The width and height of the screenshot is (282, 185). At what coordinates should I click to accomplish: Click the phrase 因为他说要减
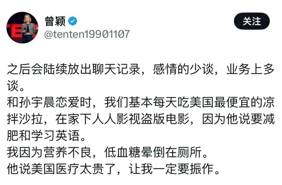tap(238, 119)
